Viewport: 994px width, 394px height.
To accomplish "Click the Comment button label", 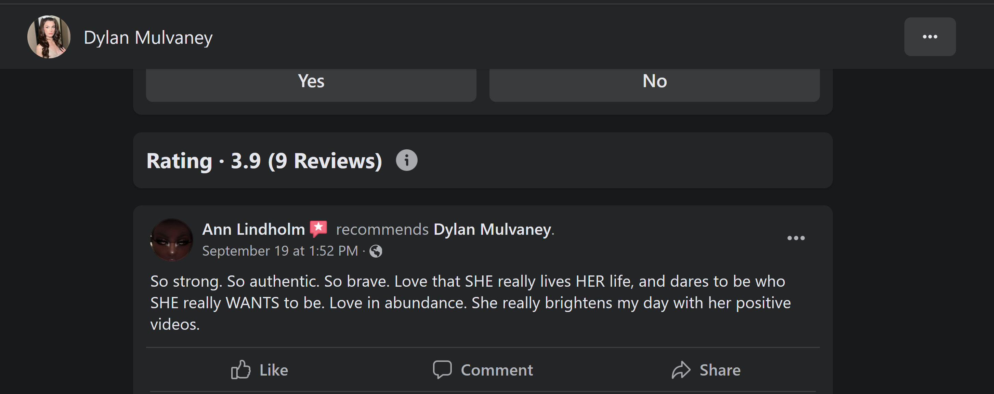I will coord(497,370).
